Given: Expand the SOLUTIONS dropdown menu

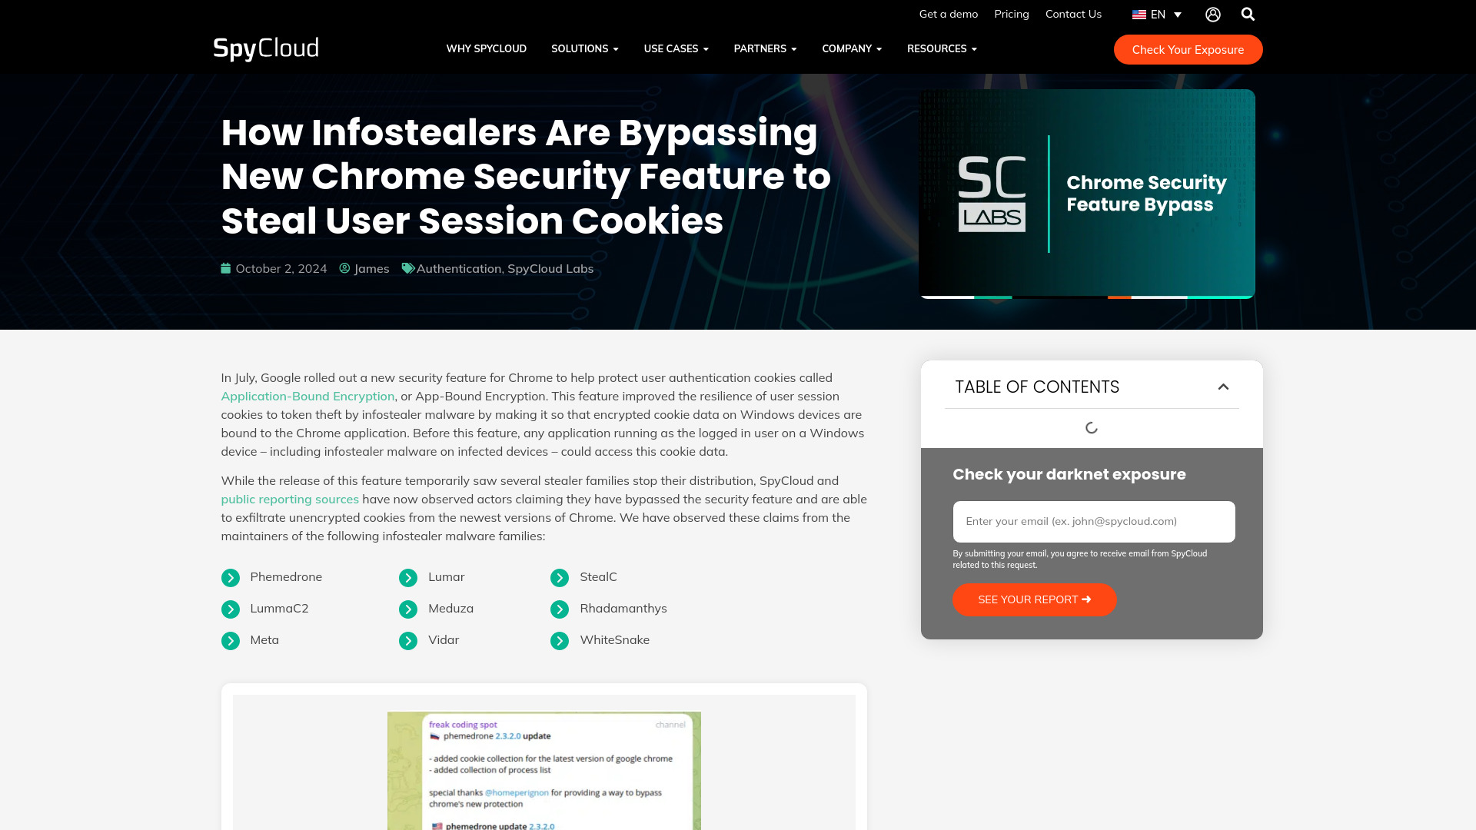Looking at the screenshot, I should tap(585, 48).
